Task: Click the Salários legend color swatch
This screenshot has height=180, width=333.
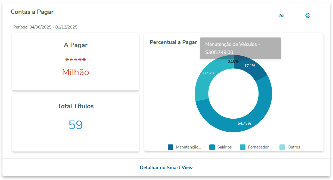Action: pos(212,147)
